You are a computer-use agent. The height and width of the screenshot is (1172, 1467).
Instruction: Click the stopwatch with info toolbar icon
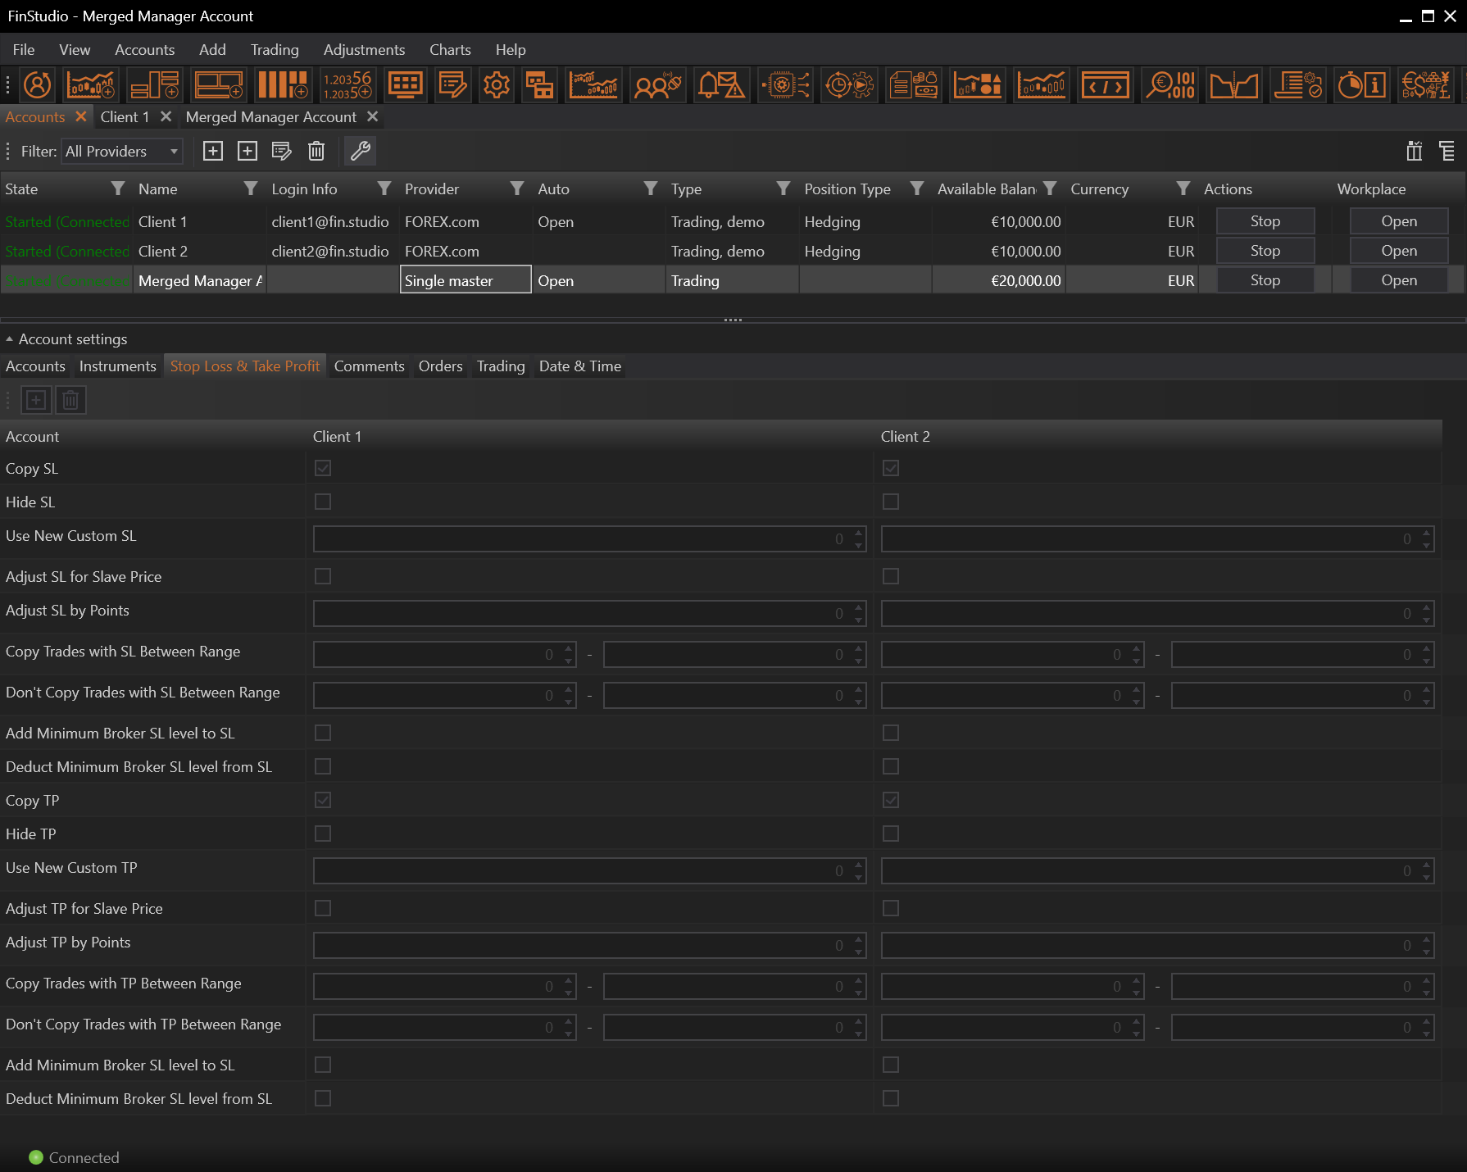[1361, 85]
